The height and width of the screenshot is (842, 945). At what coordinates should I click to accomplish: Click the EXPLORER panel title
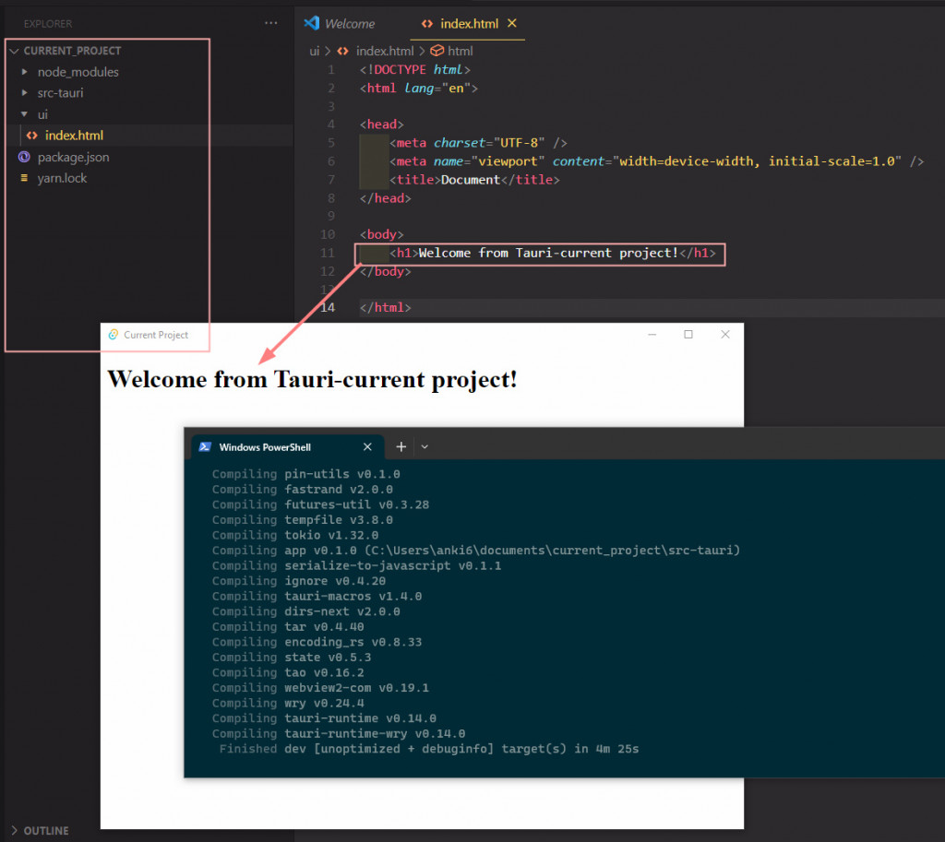pos(48,23)
